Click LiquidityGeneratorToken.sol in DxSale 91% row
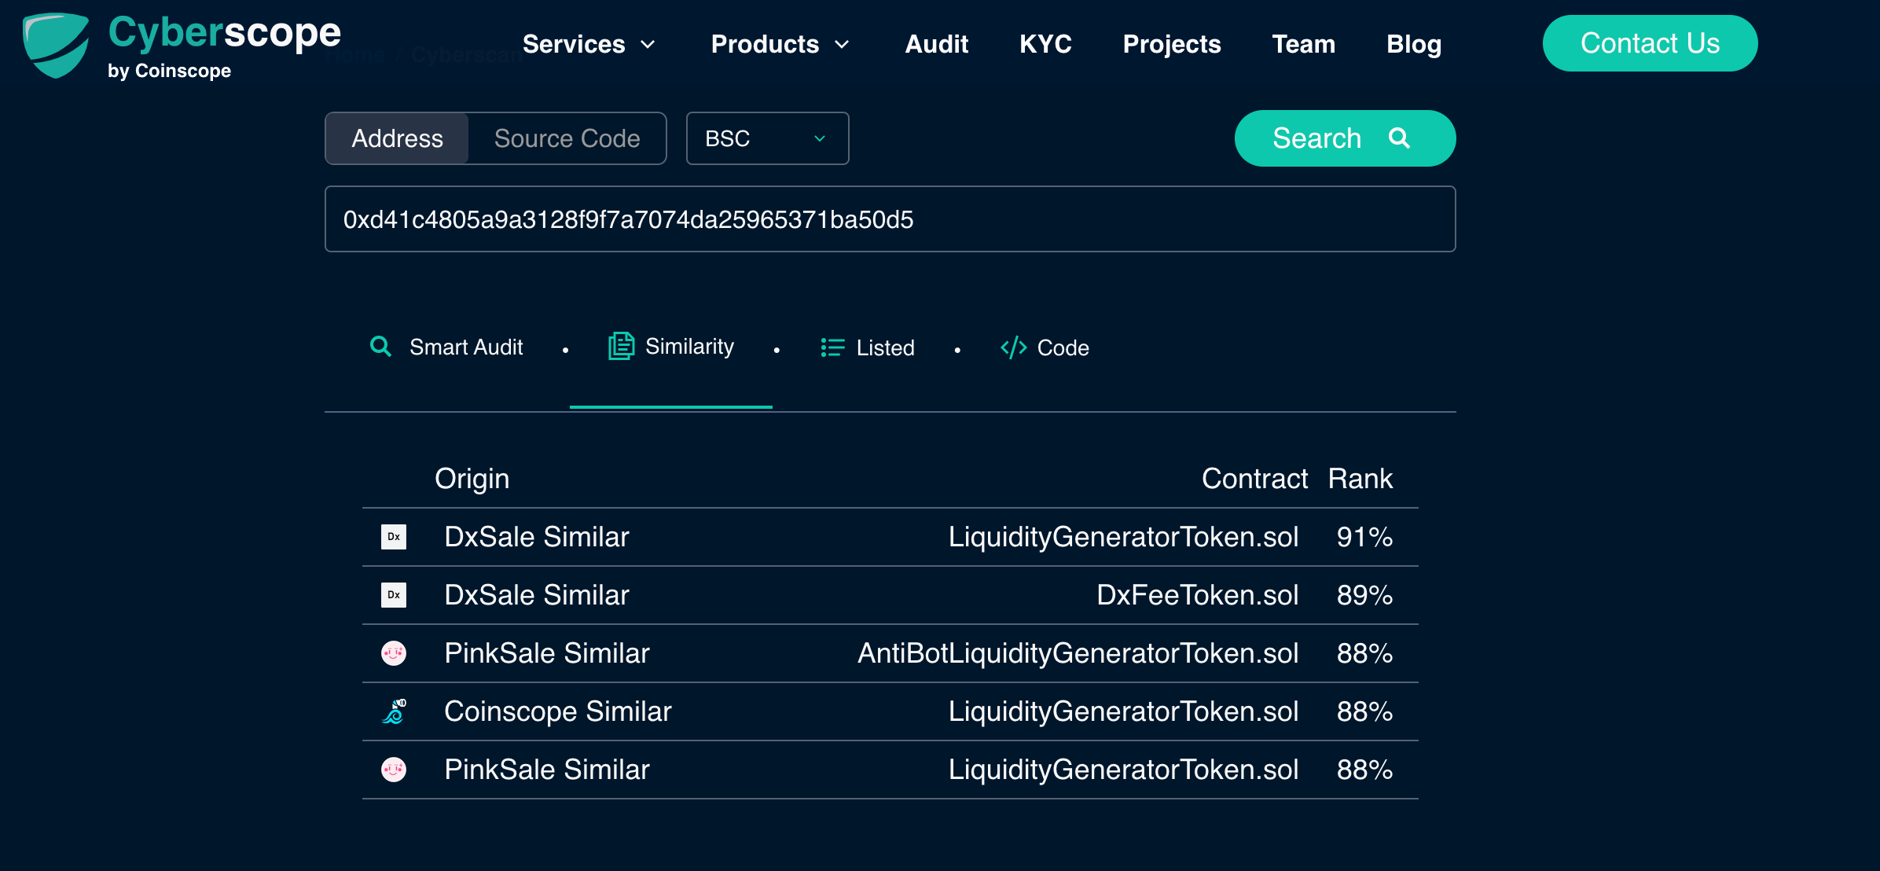The image size is (1880, 871). click(x=1123, y=537)
